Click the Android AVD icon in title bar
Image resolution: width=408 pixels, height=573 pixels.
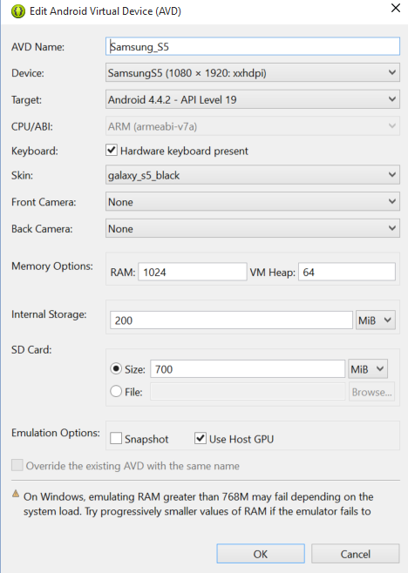[18, 11]
